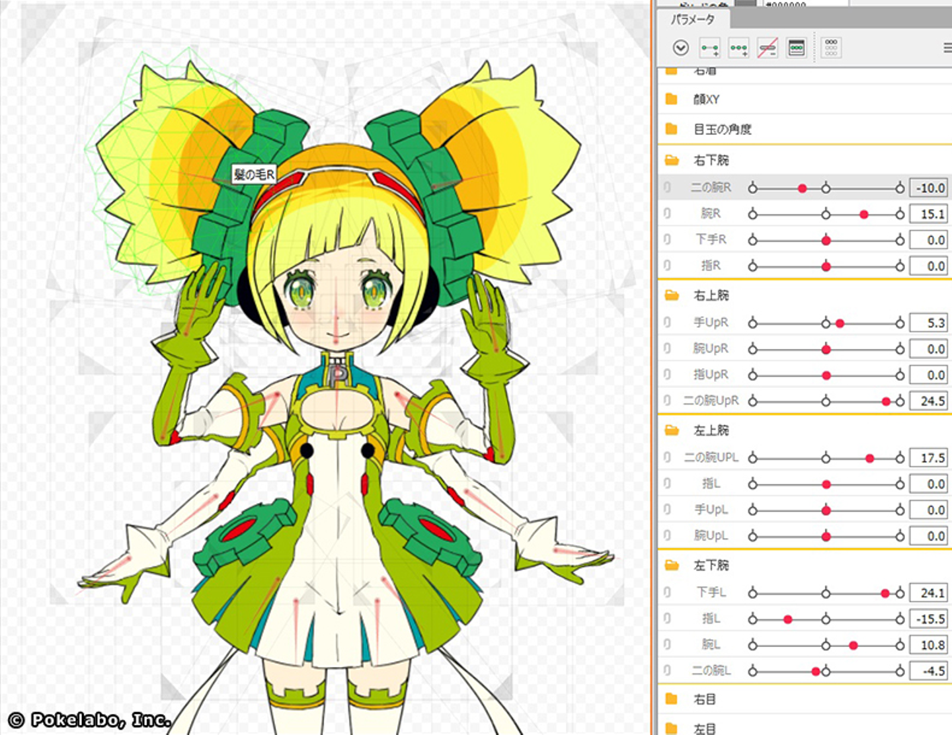952x735 pixels.
Task: Click the red handle on the 二の腕R slider
Action: pos(803,188)
